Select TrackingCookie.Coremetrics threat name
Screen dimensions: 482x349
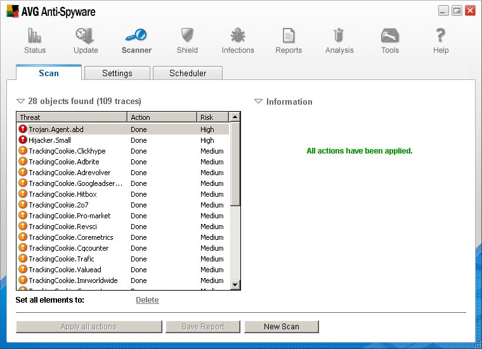point(71,237)
